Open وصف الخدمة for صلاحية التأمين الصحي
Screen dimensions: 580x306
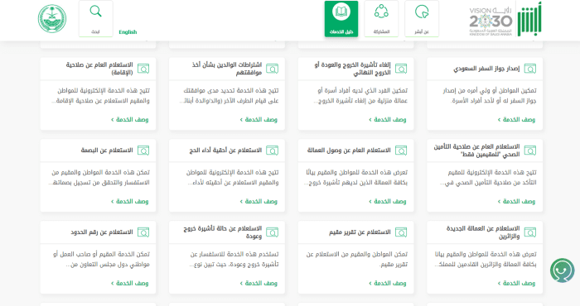tap(516, 202)
